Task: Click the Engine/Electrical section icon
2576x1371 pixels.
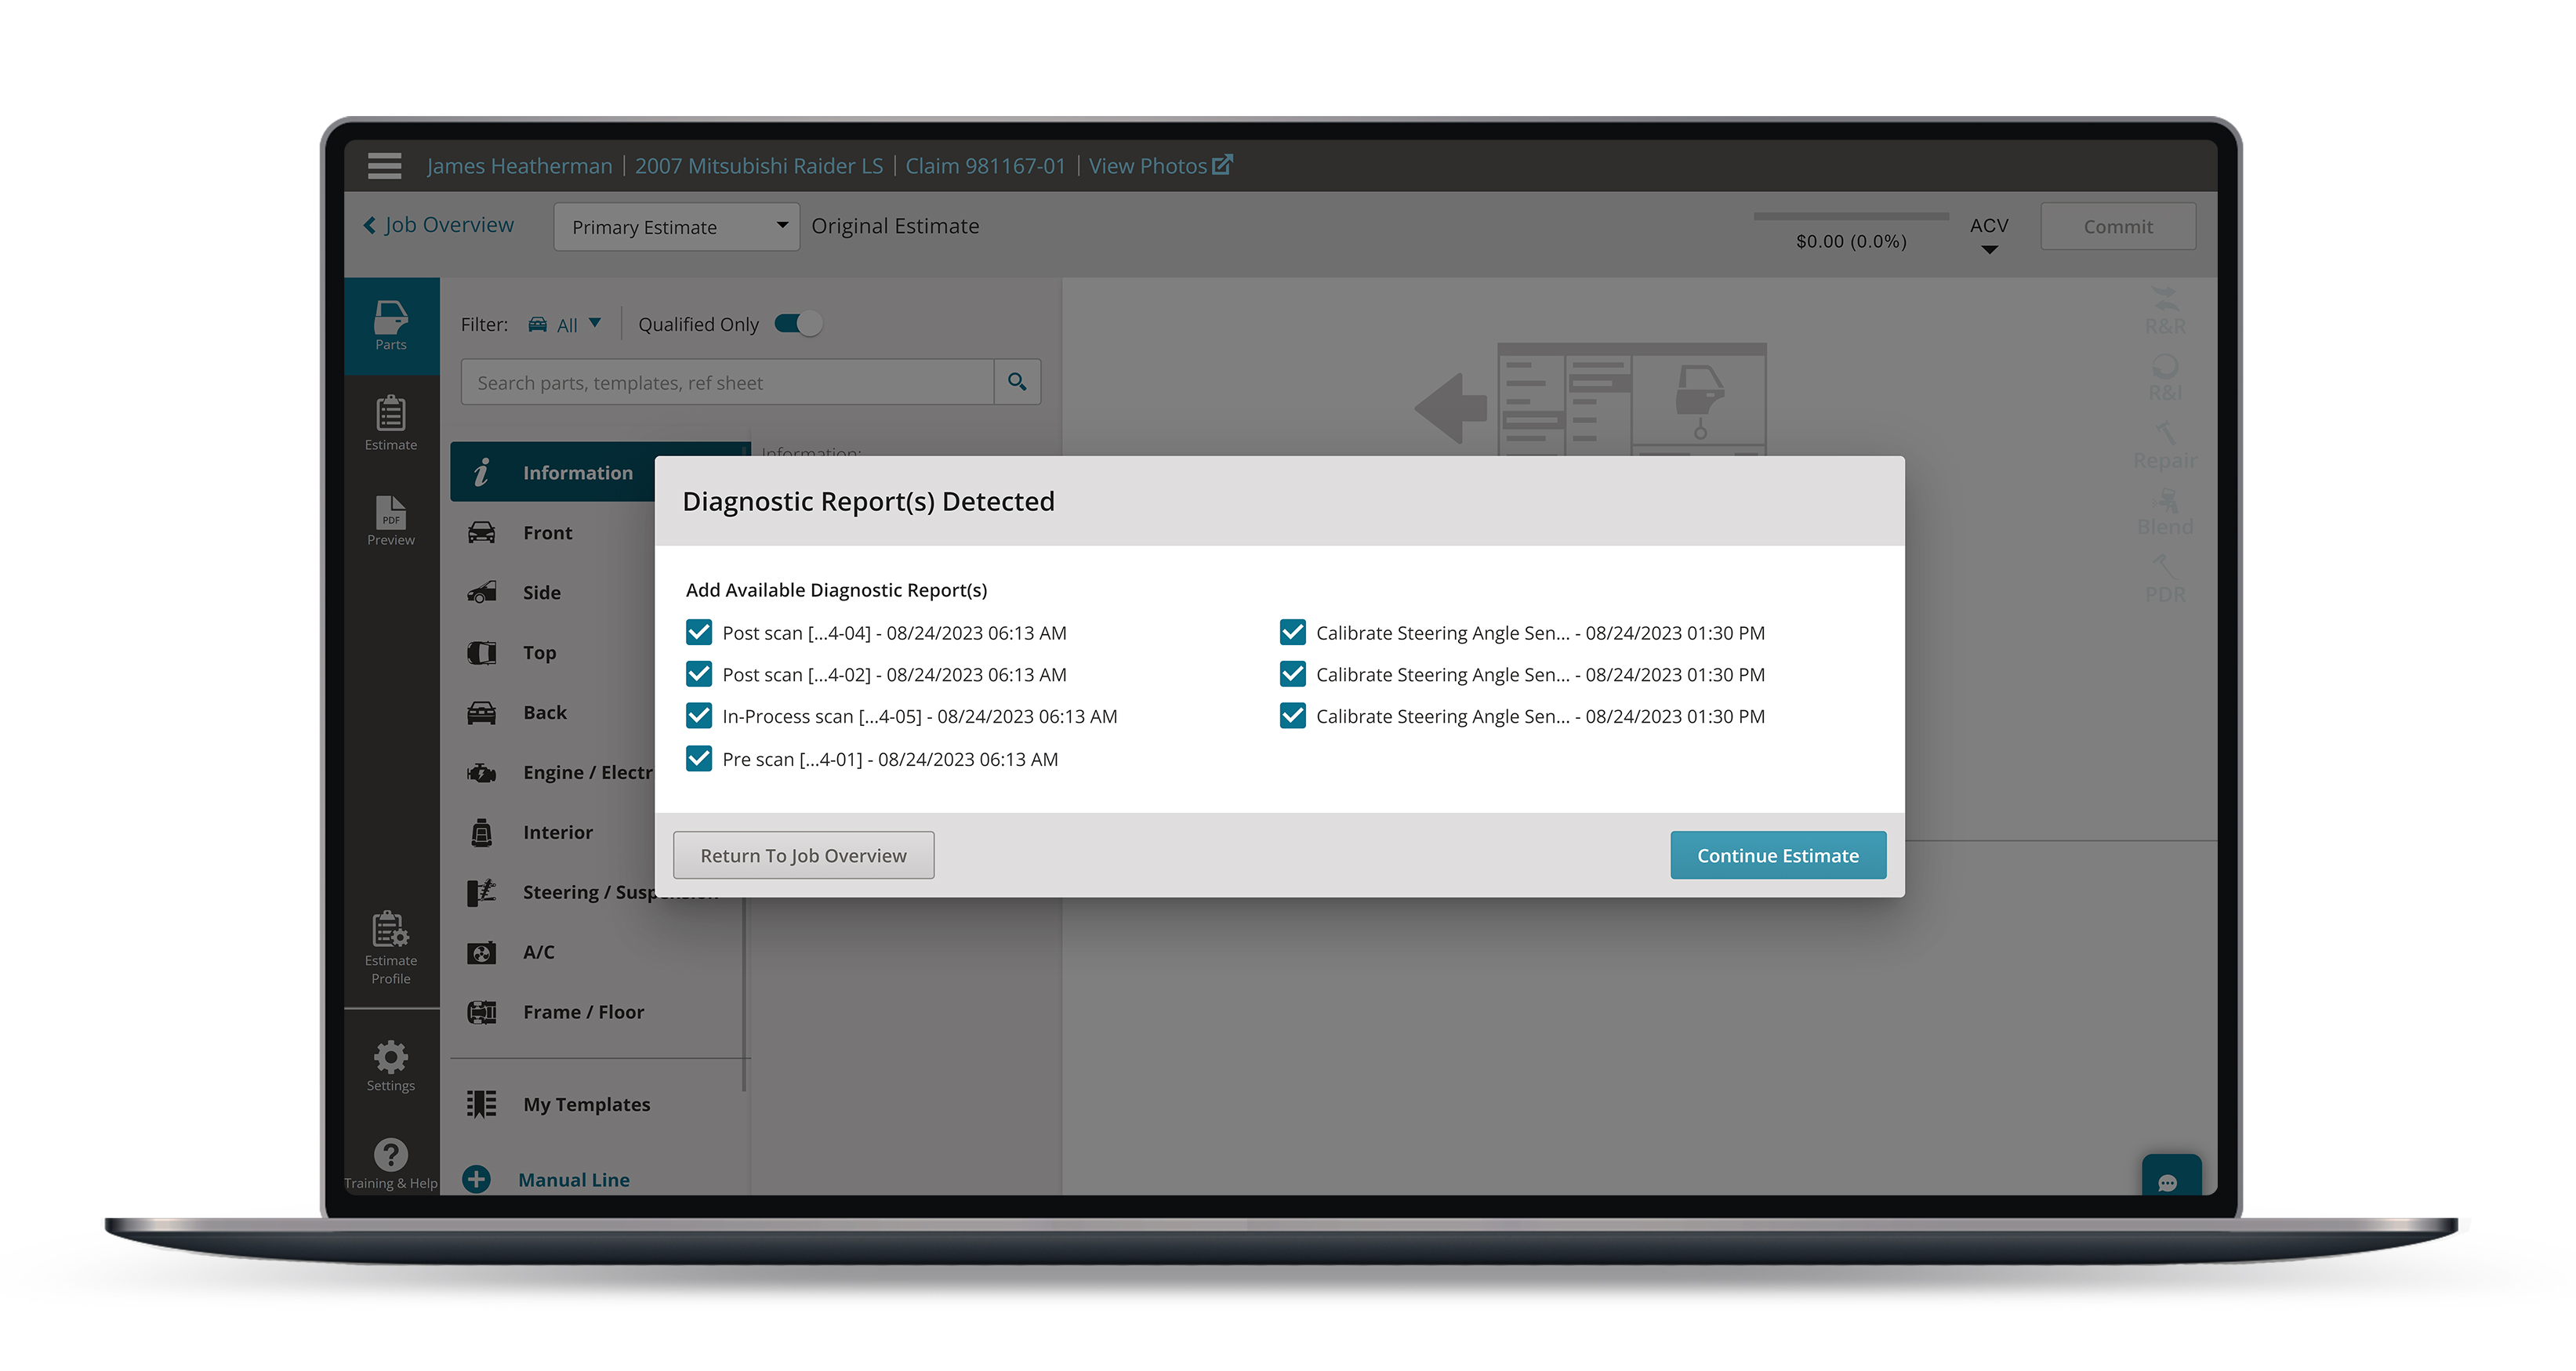Action: coord(484,771)
